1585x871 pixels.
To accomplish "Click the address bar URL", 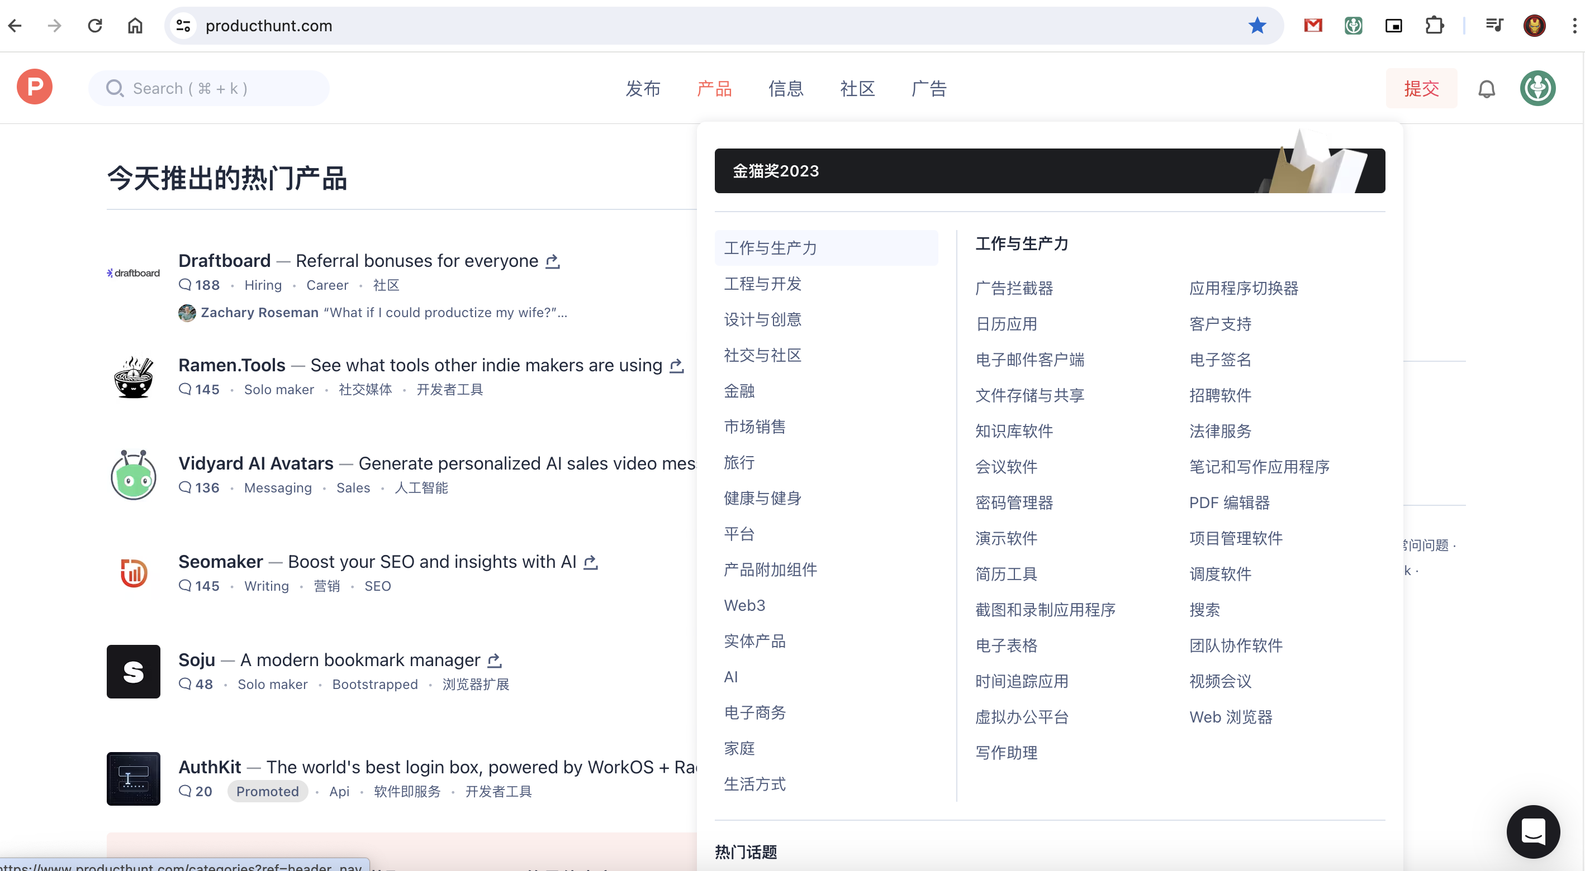I will click(269, 26).
